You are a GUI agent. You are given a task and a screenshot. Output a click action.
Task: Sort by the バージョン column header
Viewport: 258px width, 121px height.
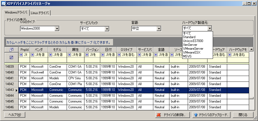[92, 50]
